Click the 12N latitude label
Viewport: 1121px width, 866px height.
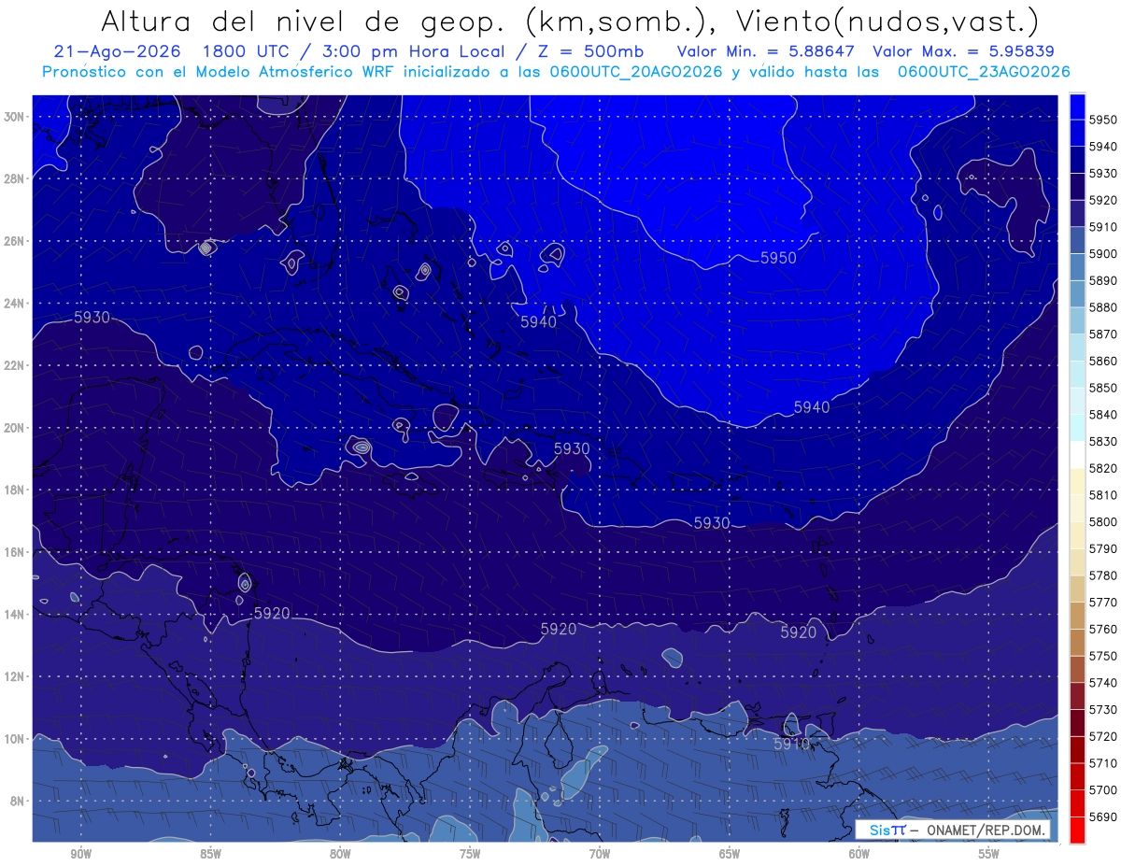14,676
